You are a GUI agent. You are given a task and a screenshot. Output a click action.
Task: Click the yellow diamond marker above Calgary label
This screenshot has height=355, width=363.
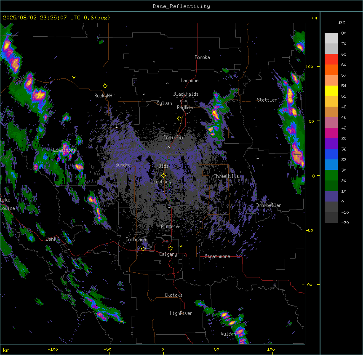click(171, 248)
